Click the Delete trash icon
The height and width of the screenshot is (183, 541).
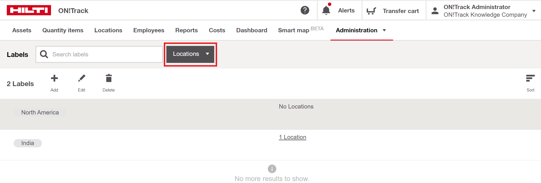pyautogui.click(x=109, y=78)
